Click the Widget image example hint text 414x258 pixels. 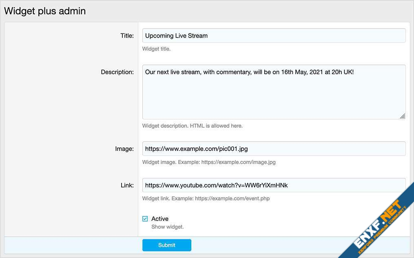[x=209, y=162]
